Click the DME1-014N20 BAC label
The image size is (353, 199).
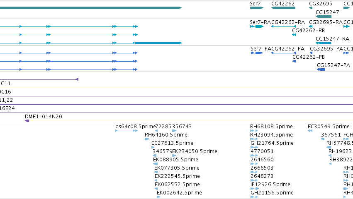pos(44,117)
